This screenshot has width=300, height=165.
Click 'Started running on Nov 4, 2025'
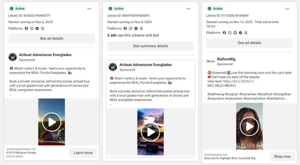coord(129,22)
